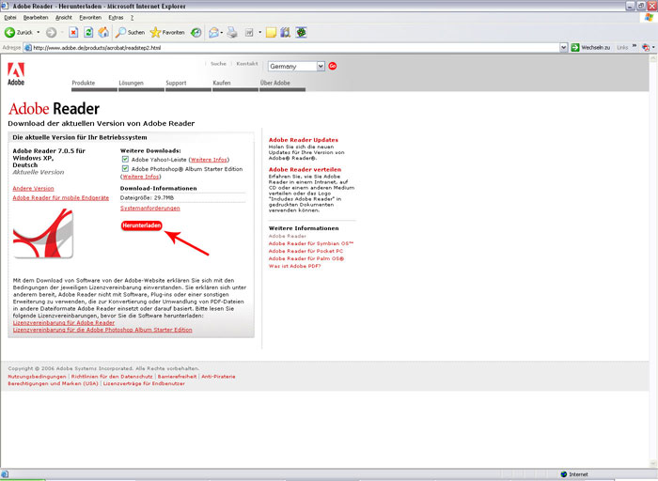Click the Edit document toolbar icon
Image resolution: width=658 pixels, height=481 pixels.
pos(249,32)
